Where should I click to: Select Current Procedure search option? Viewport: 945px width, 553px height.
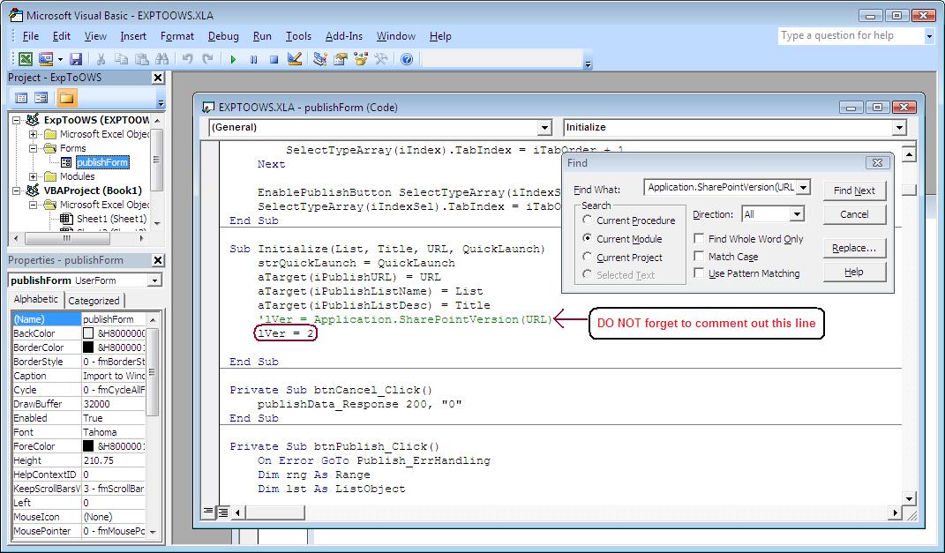click(587, 220)
